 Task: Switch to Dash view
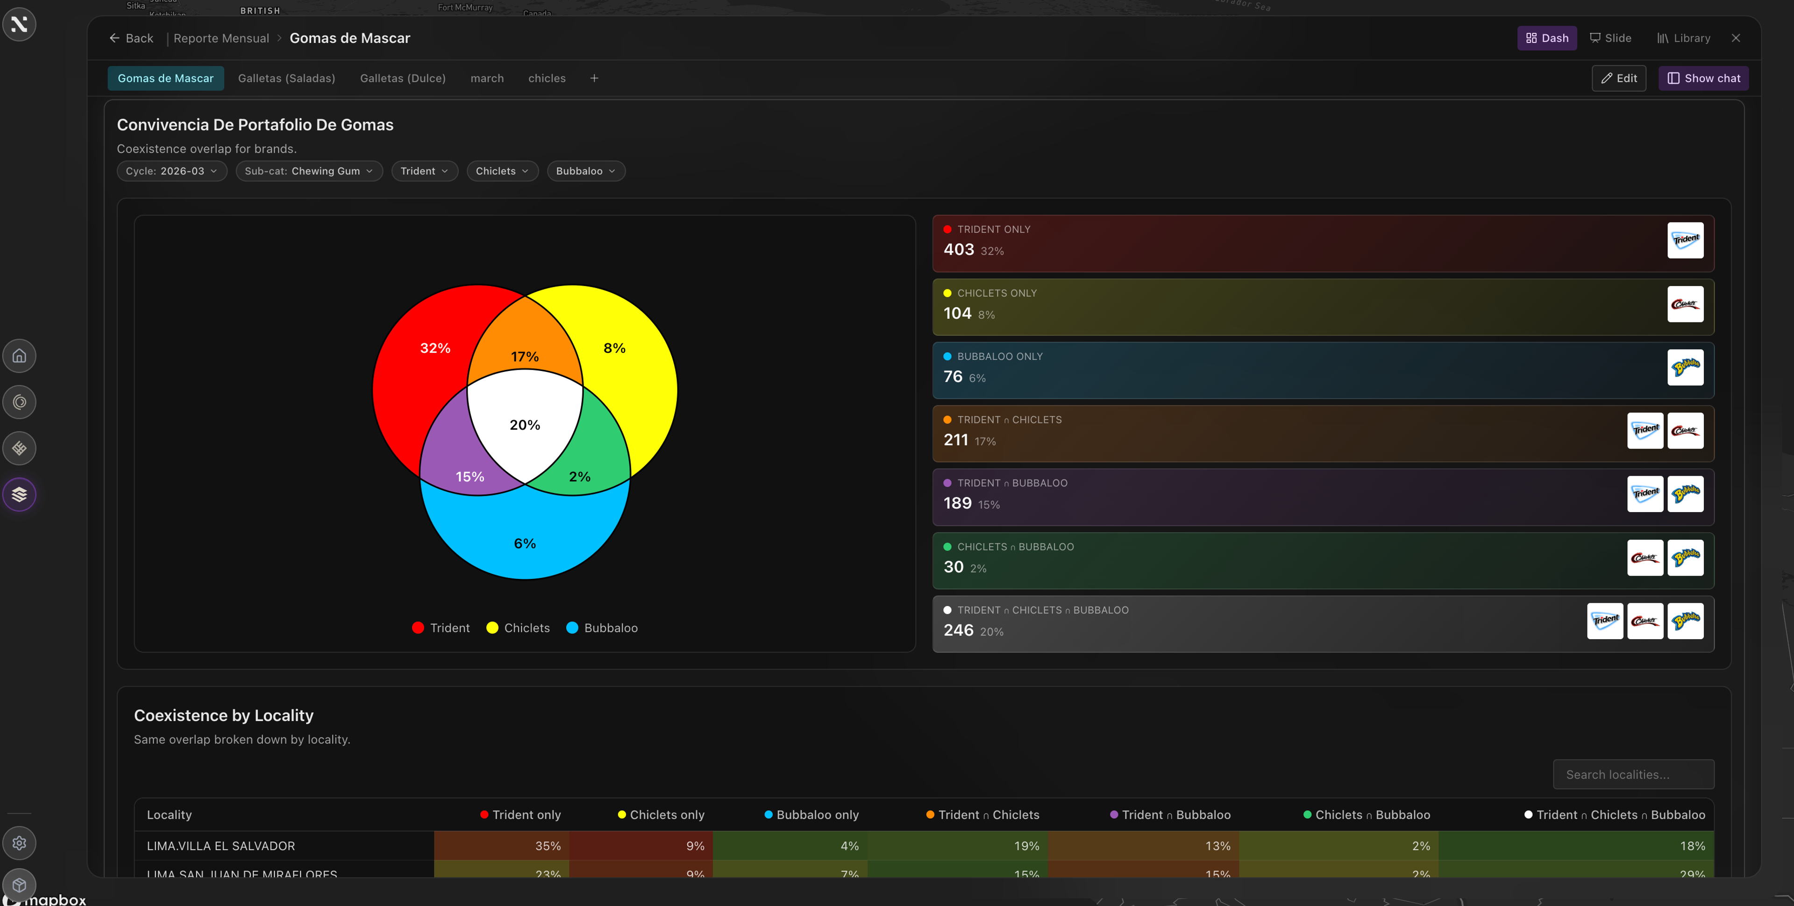click(1547, 38)
